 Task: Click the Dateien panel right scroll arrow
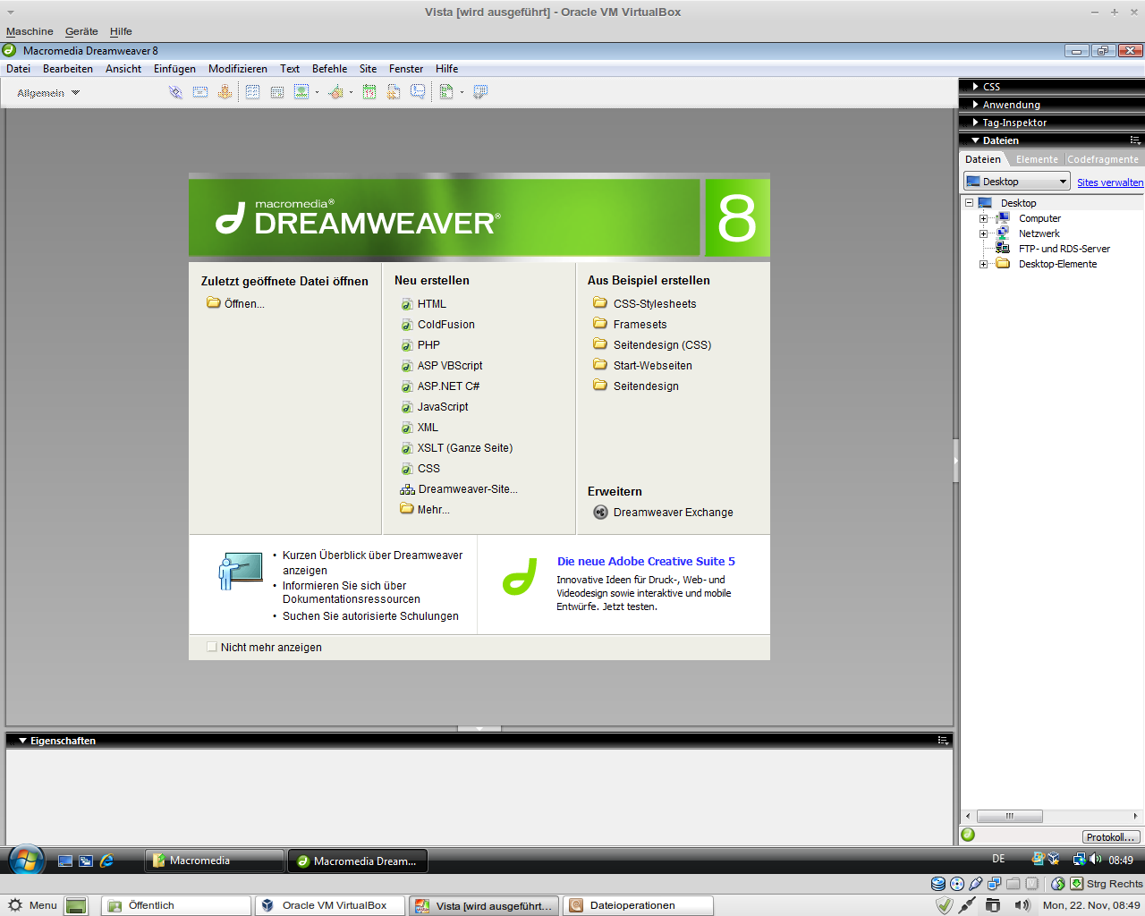pos(1135,816)
